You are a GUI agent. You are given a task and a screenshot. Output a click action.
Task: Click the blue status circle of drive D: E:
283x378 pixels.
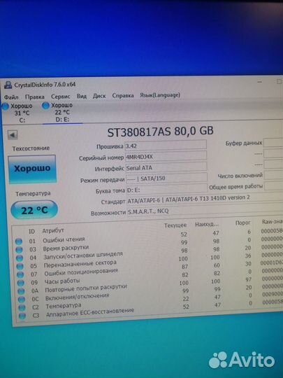tap(45, 106)
